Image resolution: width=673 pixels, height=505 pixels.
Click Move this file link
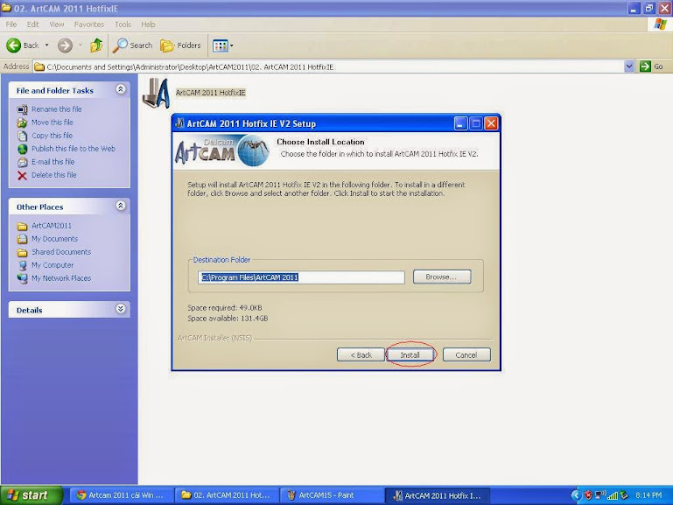pyautogui.click(x=53, y=123)
